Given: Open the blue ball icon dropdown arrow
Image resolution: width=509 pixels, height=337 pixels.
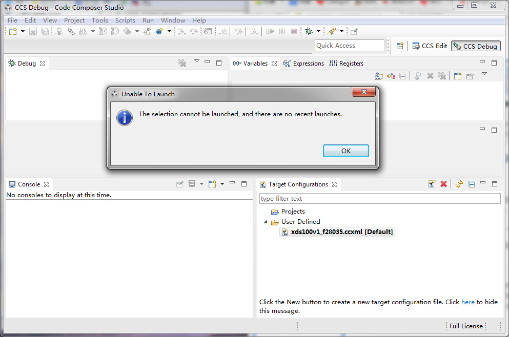Looking at the screenshot, I should click(169, 31).
